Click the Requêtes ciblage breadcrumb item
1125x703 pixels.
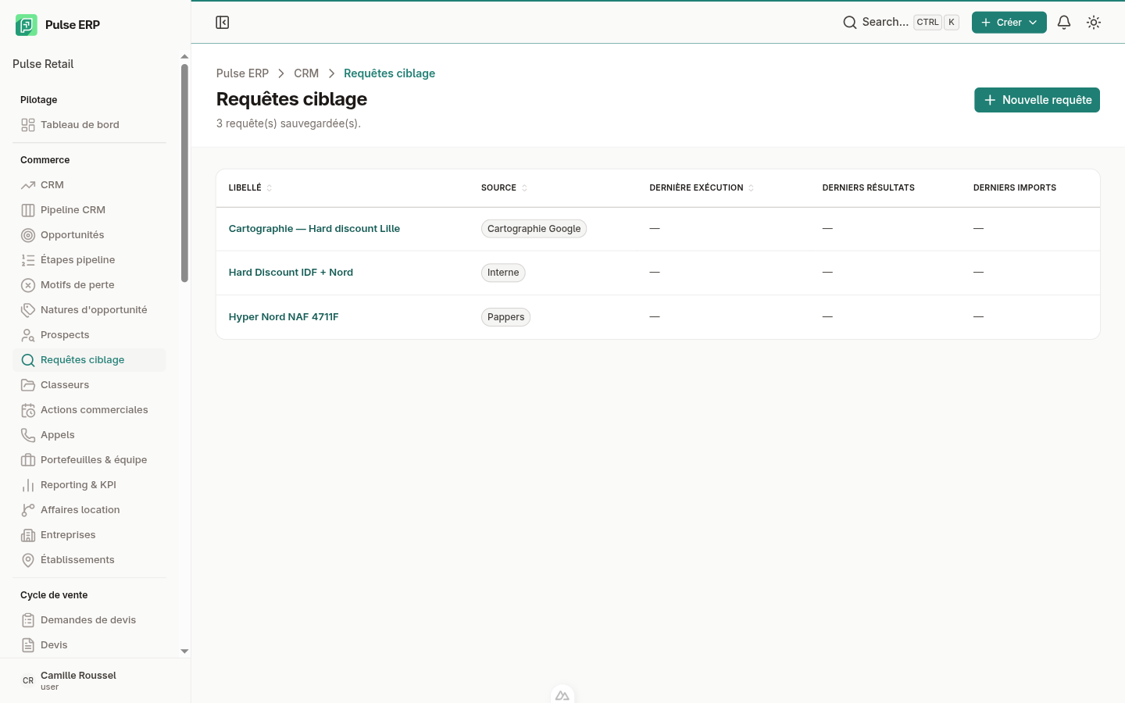pos(389,73)
